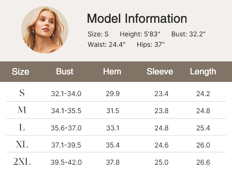
Task: Click the model's Waist: 24.4" text
Action: (x=106, y=44)
